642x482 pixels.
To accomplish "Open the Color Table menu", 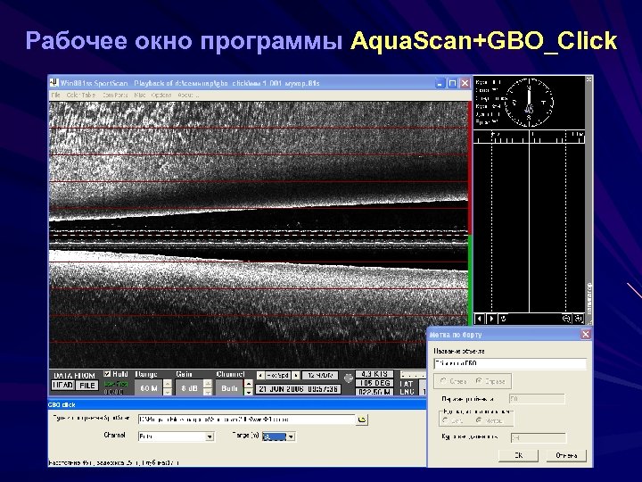I will coord(80,96).
